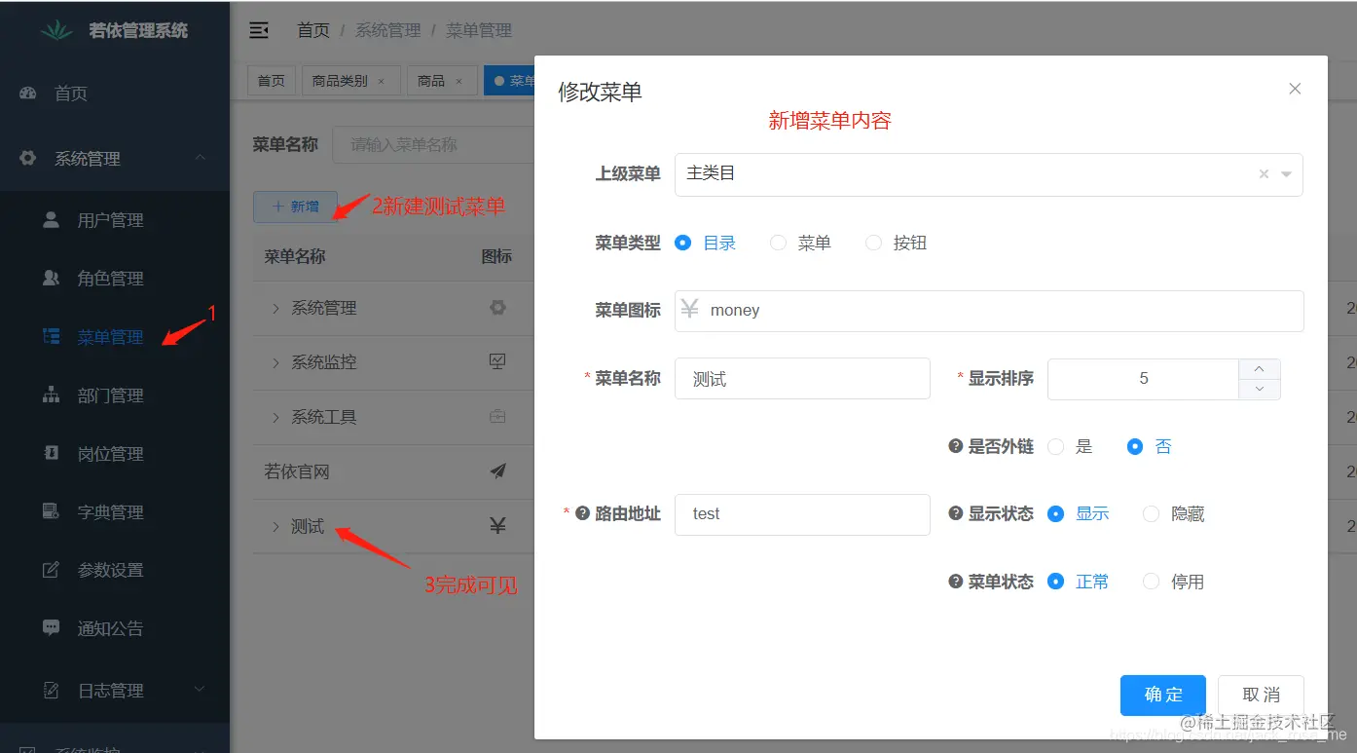Image resolution: width=1357 pixels, height=753 pixels.
Task: Click inside the 路由地址 input field
Action: (x=802, y=514)
